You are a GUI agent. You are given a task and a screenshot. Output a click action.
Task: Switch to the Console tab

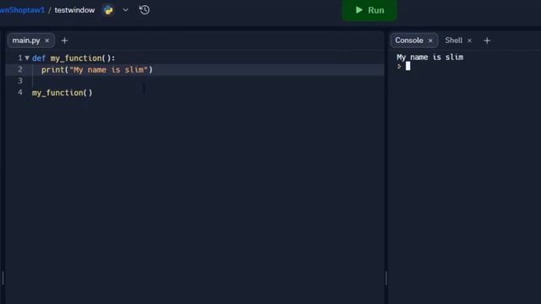[x=409, y=41]
